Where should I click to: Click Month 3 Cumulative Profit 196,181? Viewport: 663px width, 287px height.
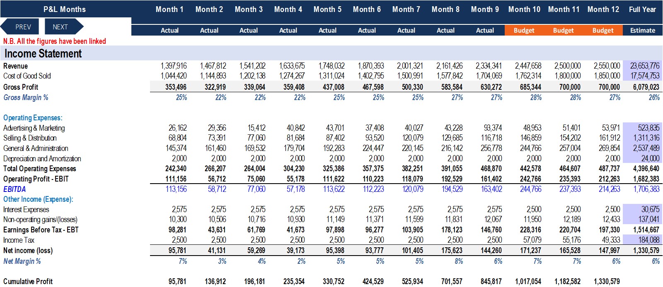(254, 282)
